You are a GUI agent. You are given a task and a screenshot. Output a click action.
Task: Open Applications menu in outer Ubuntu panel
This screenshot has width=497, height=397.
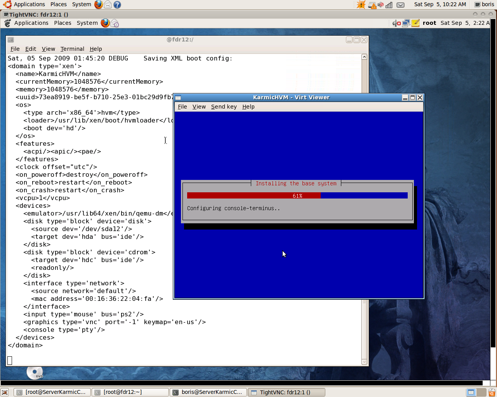[30, 5]
